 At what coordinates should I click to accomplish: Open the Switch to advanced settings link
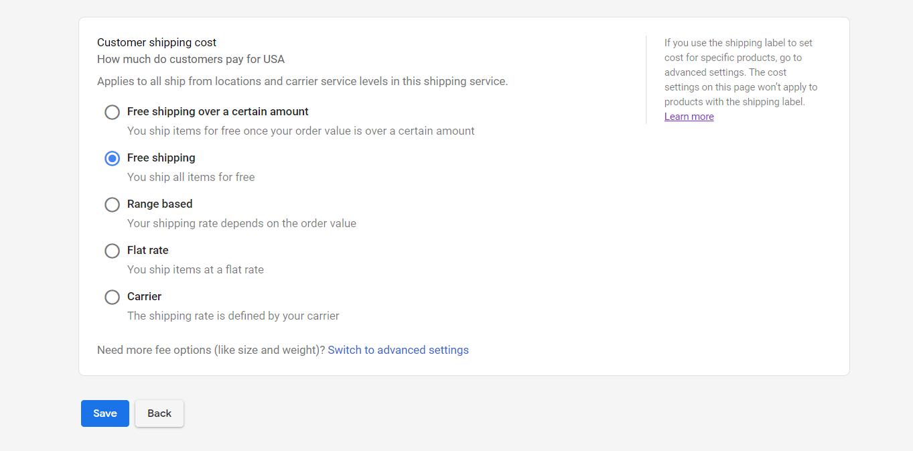399,350
